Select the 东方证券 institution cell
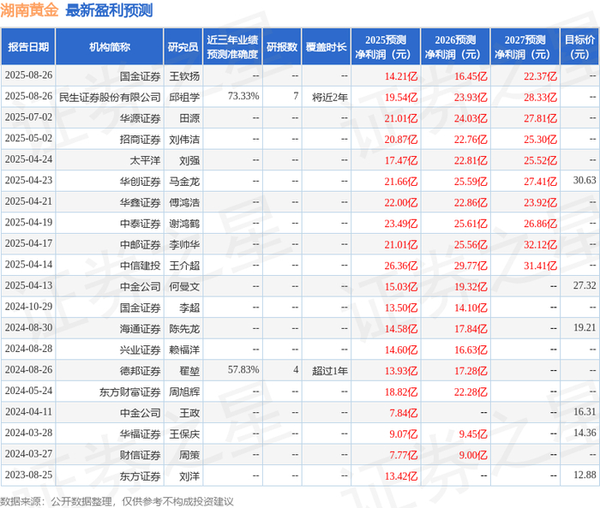 (x=140, y=475)
